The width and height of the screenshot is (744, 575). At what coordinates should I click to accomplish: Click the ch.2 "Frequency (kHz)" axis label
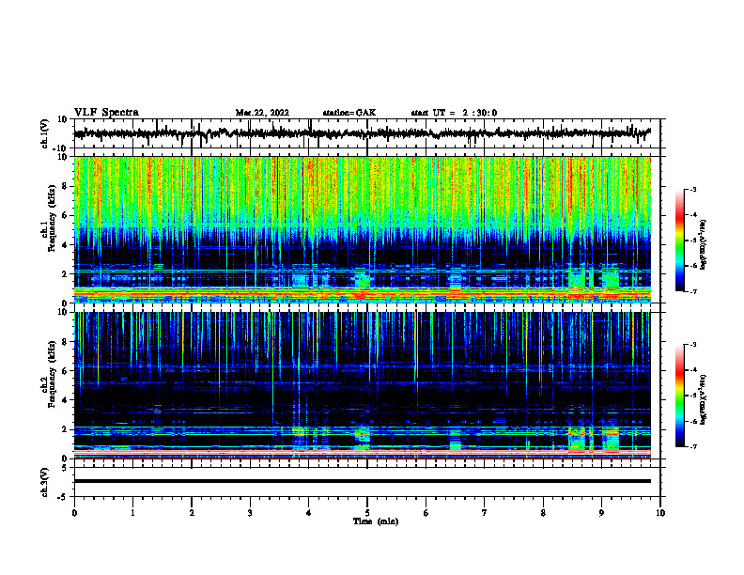click(53, 373)
